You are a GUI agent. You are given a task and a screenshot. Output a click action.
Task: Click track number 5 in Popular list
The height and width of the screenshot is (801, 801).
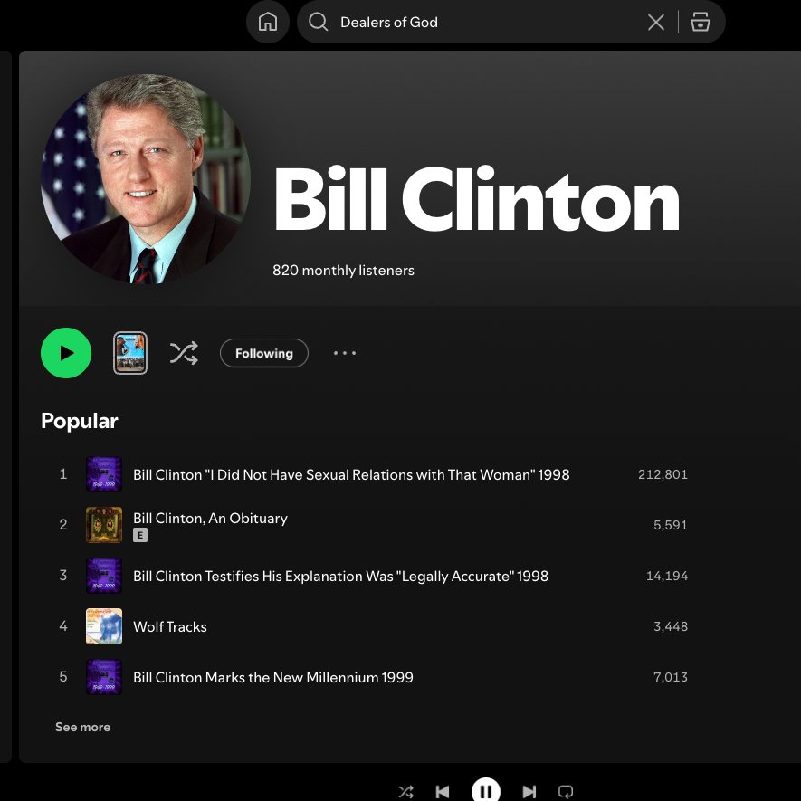click(63, 676)
